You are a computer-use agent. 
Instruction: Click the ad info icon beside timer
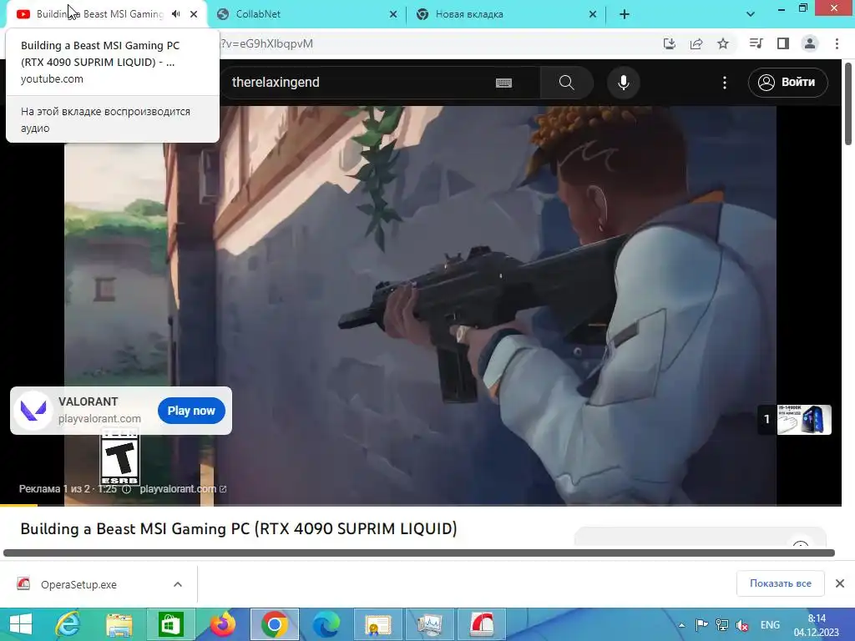[127, 489]
